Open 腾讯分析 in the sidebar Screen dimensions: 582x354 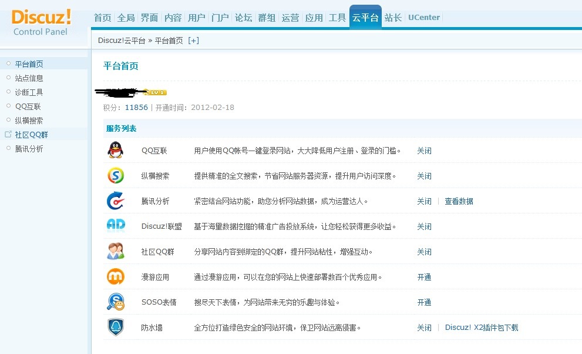coord(29,149)
